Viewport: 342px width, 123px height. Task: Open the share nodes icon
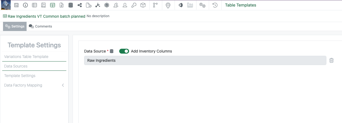pos(80,5)
